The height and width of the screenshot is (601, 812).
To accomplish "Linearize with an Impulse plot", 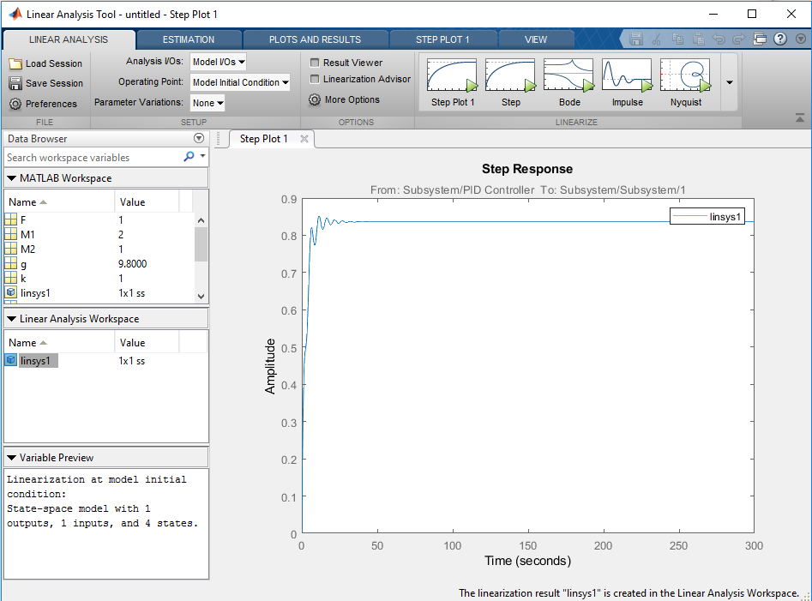I will pos(627,83).
